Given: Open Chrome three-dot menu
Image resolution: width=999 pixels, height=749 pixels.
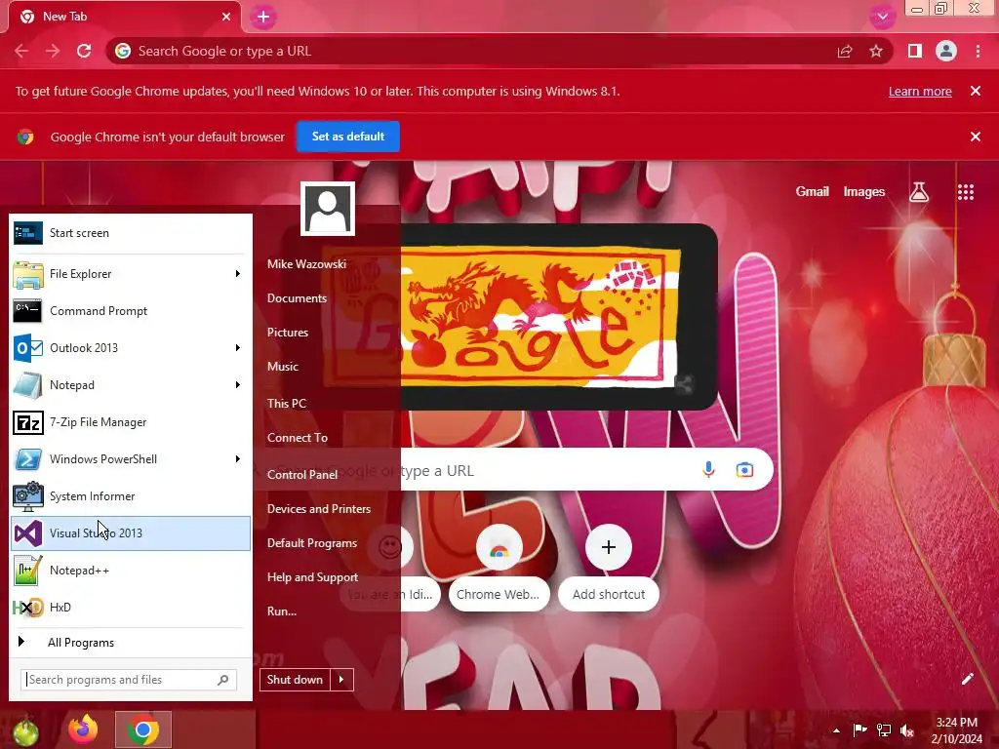Looking at the screenshot, I should click(978, 51).
